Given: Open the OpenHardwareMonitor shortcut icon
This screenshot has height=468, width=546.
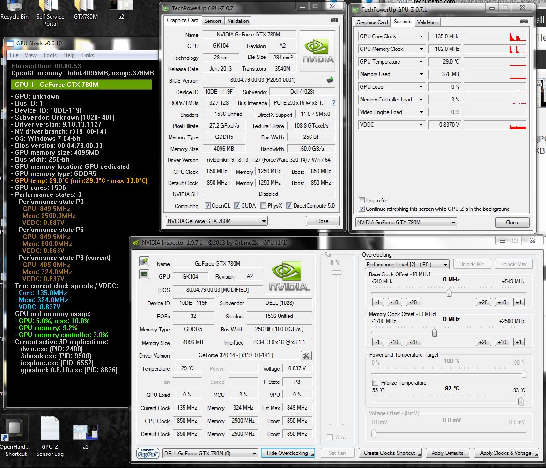Looking at the screenshot, I should (14, 437).
